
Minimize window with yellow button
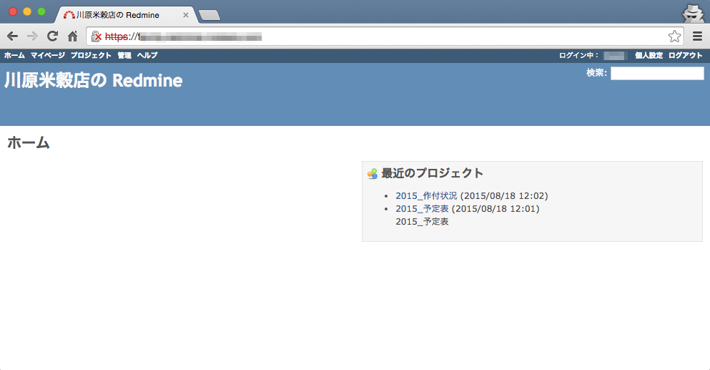tap(27, 11)
